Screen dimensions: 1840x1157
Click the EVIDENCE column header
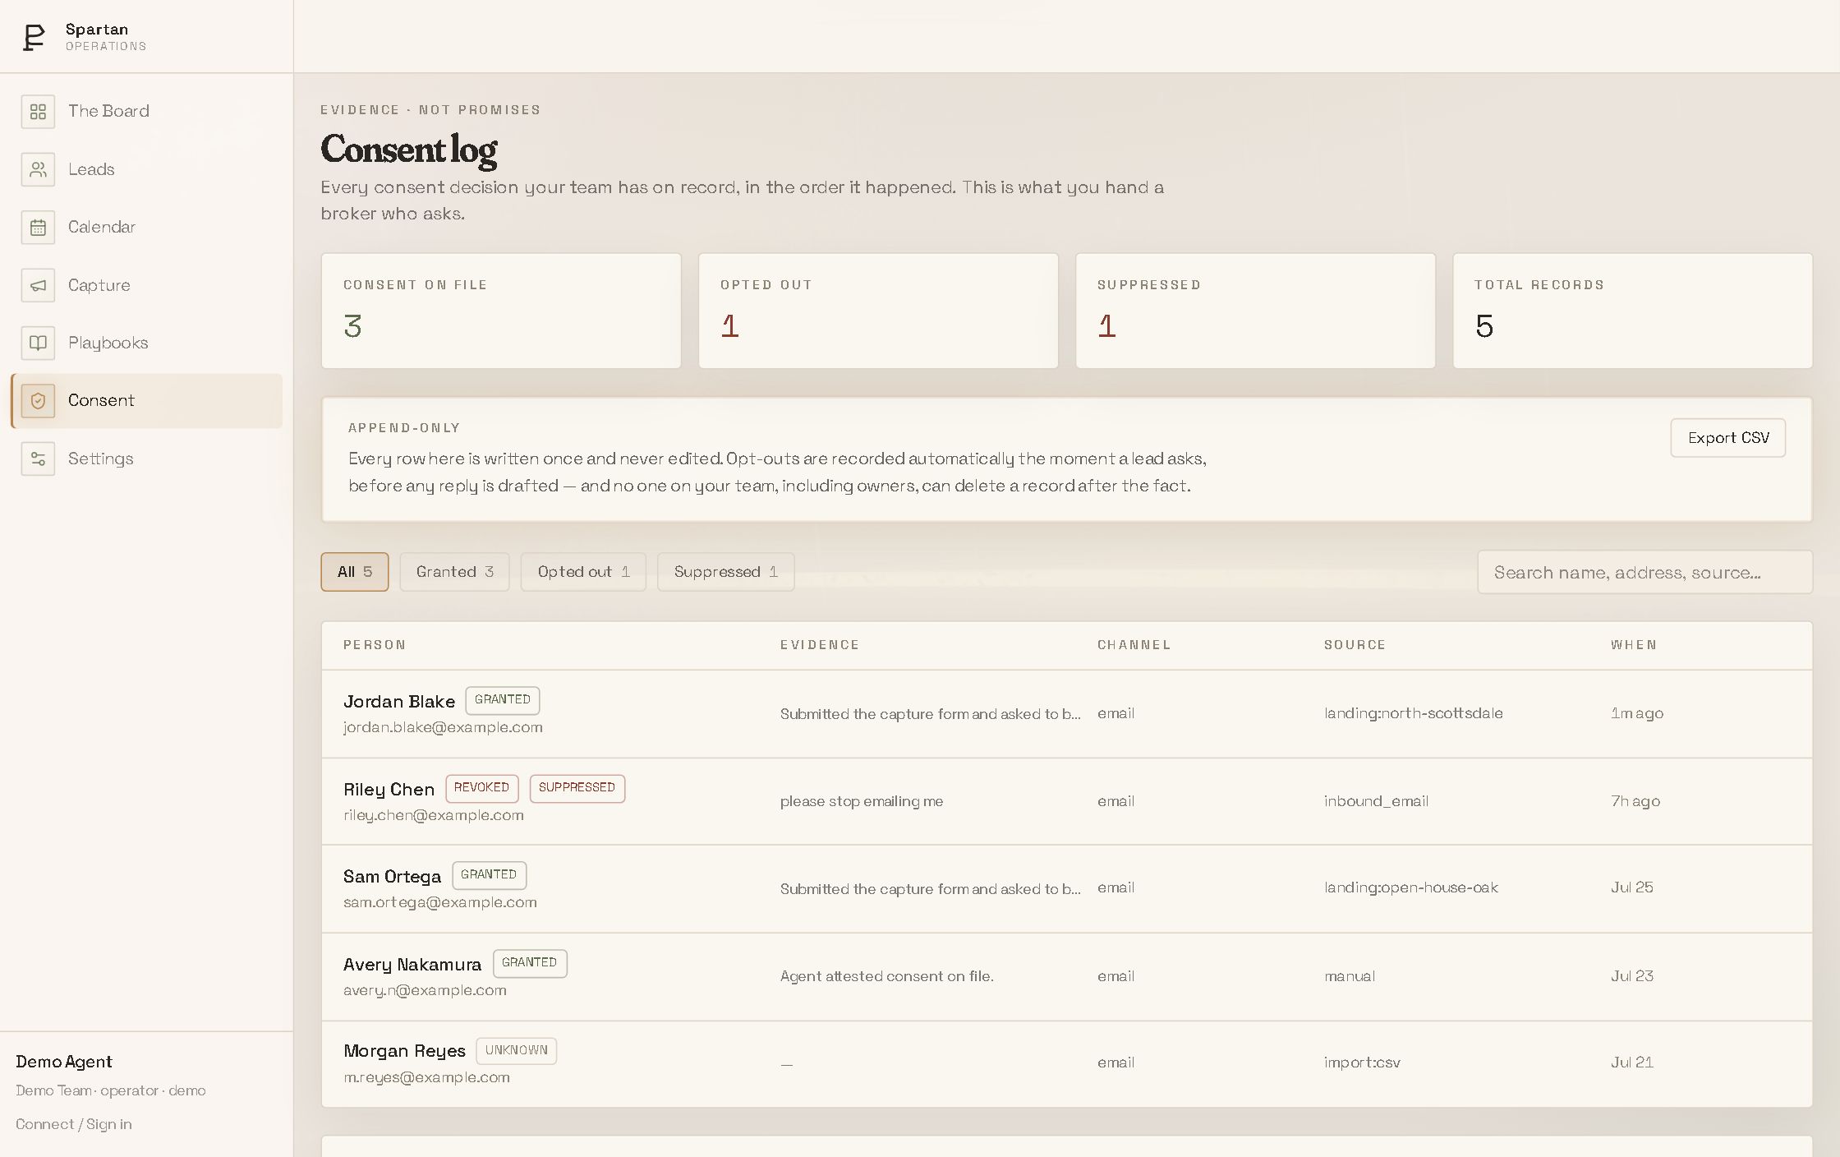(x=820, y=645)
